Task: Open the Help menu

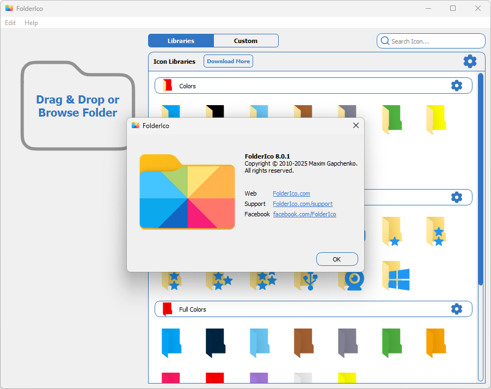Action: [x=32, y=22]
